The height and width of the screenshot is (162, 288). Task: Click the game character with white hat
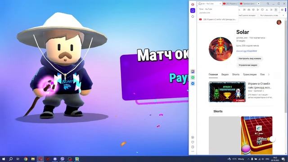pos(62,65)
